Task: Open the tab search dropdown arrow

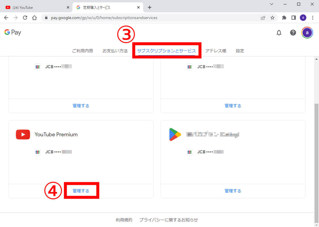Action: point(271,4)
